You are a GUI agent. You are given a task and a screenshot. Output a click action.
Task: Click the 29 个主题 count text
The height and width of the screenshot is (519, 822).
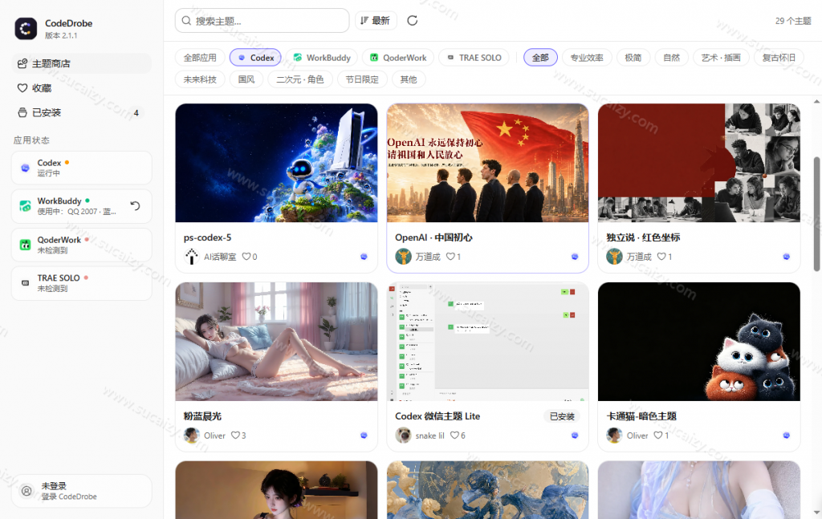click(x=793, y=21)
